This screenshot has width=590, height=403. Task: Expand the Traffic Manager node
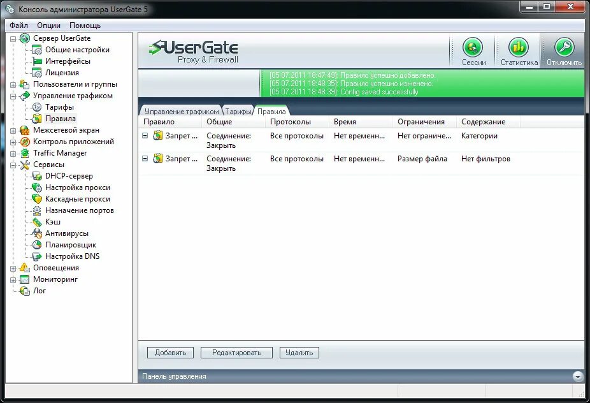13,154
